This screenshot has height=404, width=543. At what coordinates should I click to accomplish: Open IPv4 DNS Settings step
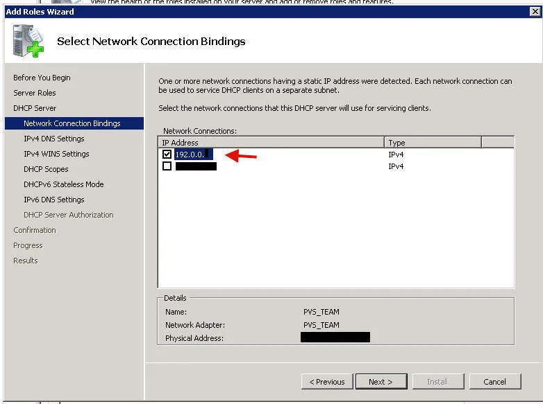(54, 139)
